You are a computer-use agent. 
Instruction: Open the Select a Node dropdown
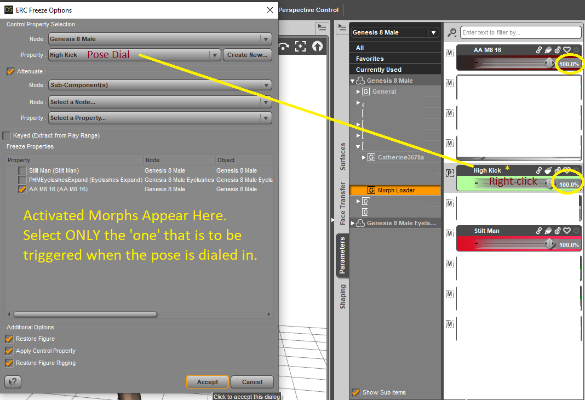[x=160, y=102]
